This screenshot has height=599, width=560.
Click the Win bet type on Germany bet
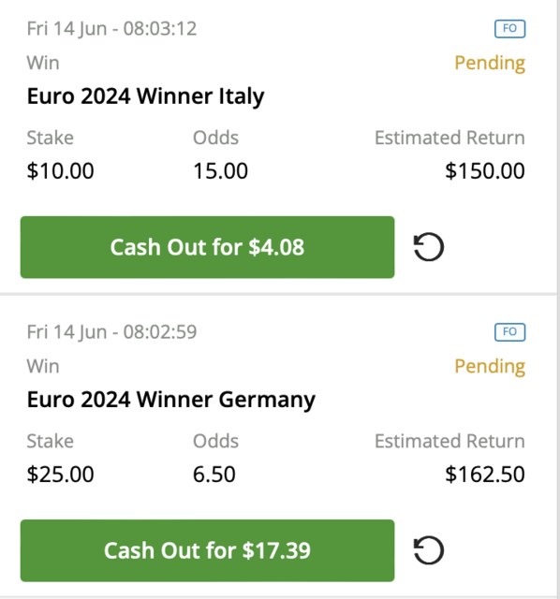(x=43, y=366)
